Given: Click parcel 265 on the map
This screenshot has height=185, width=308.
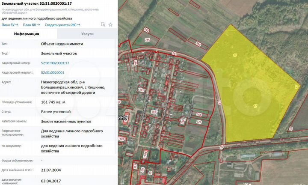Looking at the screenshot, I should [148, 40].
